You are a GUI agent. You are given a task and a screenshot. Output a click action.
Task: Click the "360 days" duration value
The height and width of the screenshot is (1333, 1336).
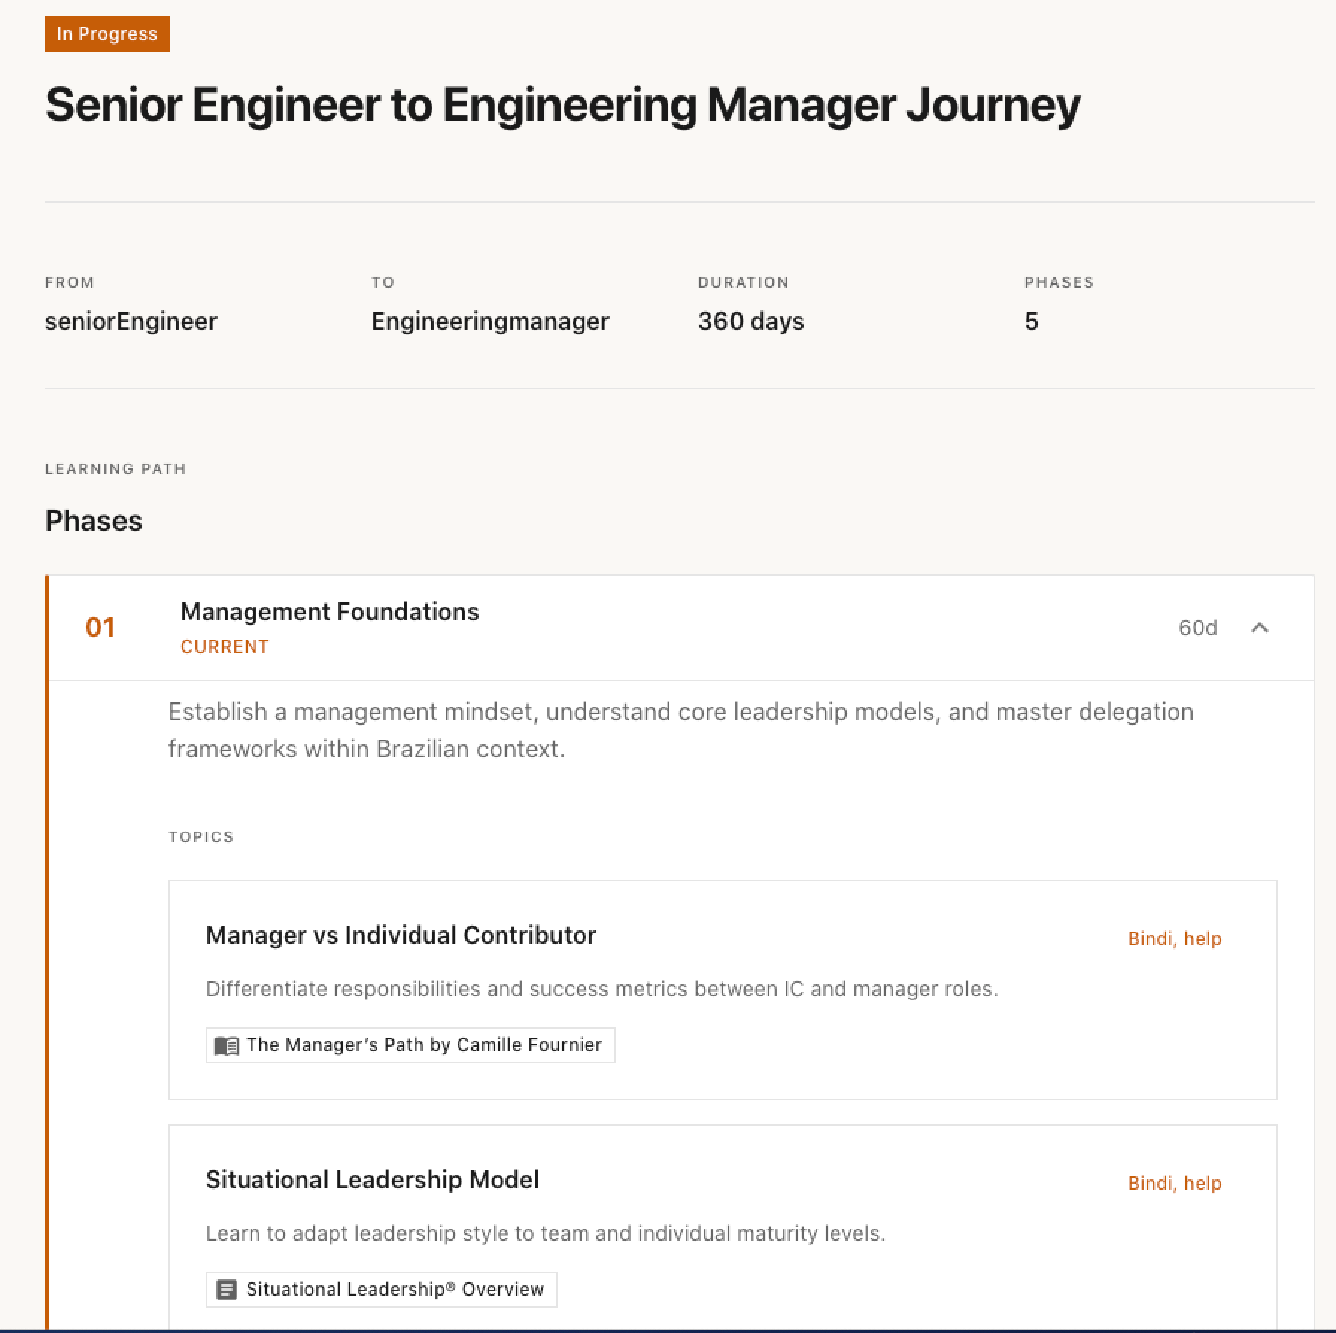pos(750,321)
